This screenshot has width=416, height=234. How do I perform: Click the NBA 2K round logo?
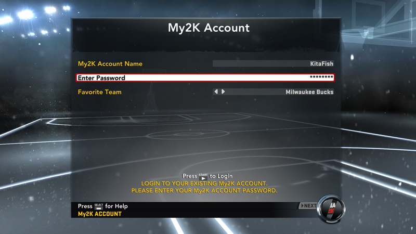(x=331, y=209)
